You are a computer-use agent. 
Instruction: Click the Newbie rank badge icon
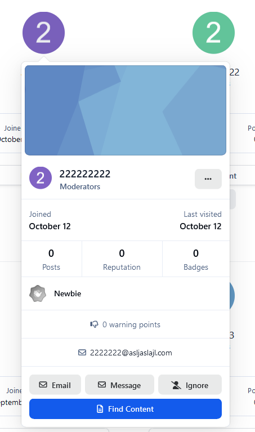(38, 293)
